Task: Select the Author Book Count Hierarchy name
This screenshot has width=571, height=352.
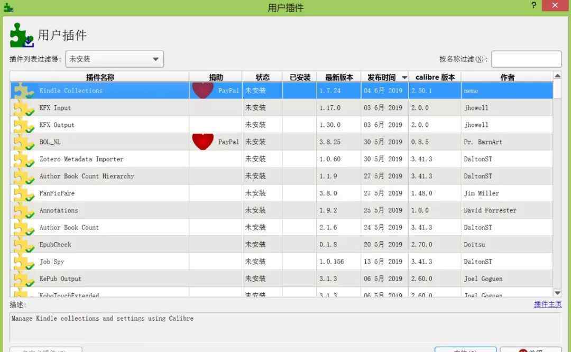Action: pyautogui.click(x=87, y=176)
